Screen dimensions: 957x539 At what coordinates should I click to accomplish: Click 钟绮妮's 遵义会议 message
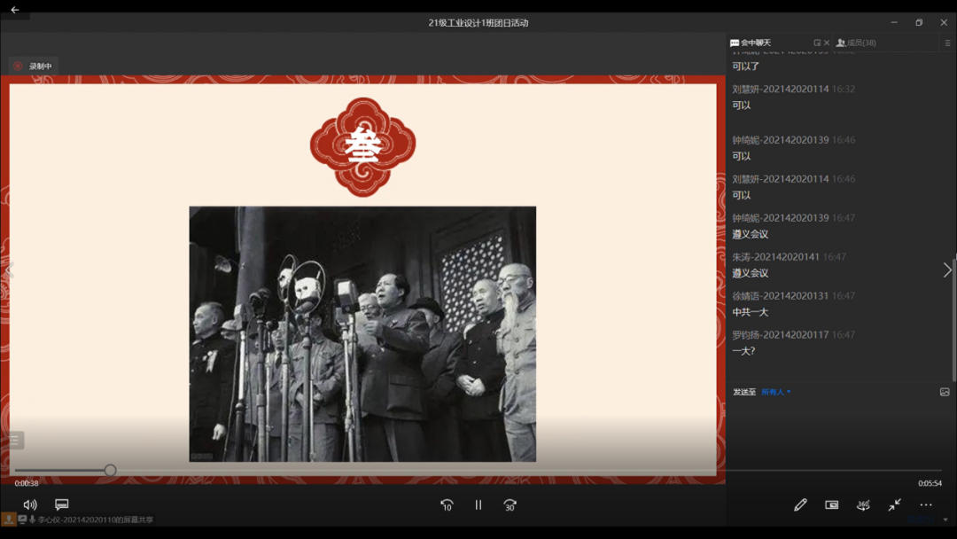click(751, 234)
